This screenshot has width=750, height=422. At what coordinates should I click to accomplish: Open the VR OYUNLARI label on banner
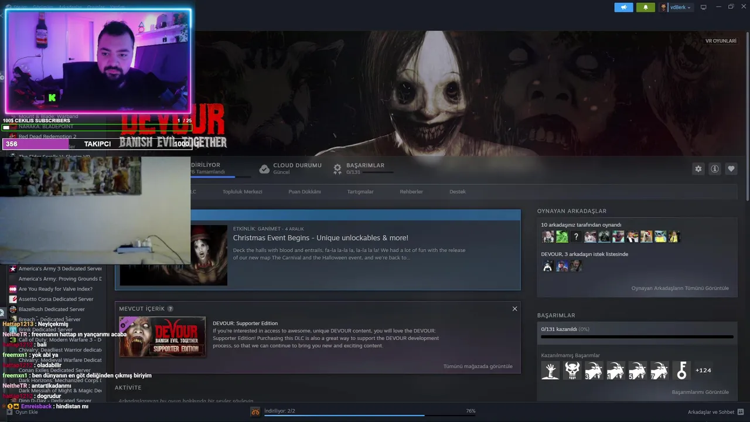(x=721, y=41)
